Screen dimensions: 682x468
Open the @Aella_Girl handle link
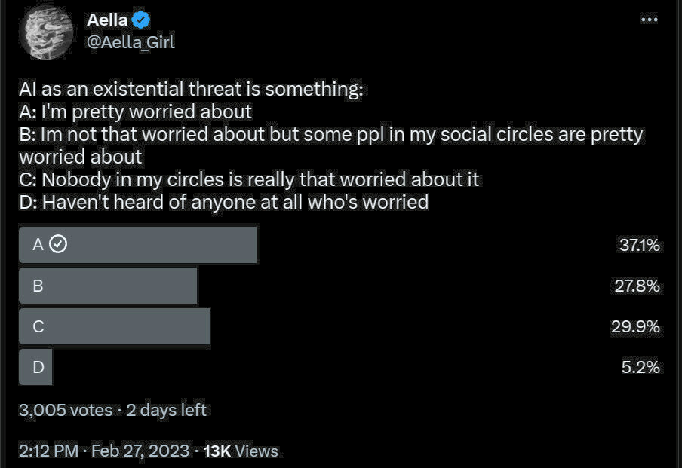(131, 42)
